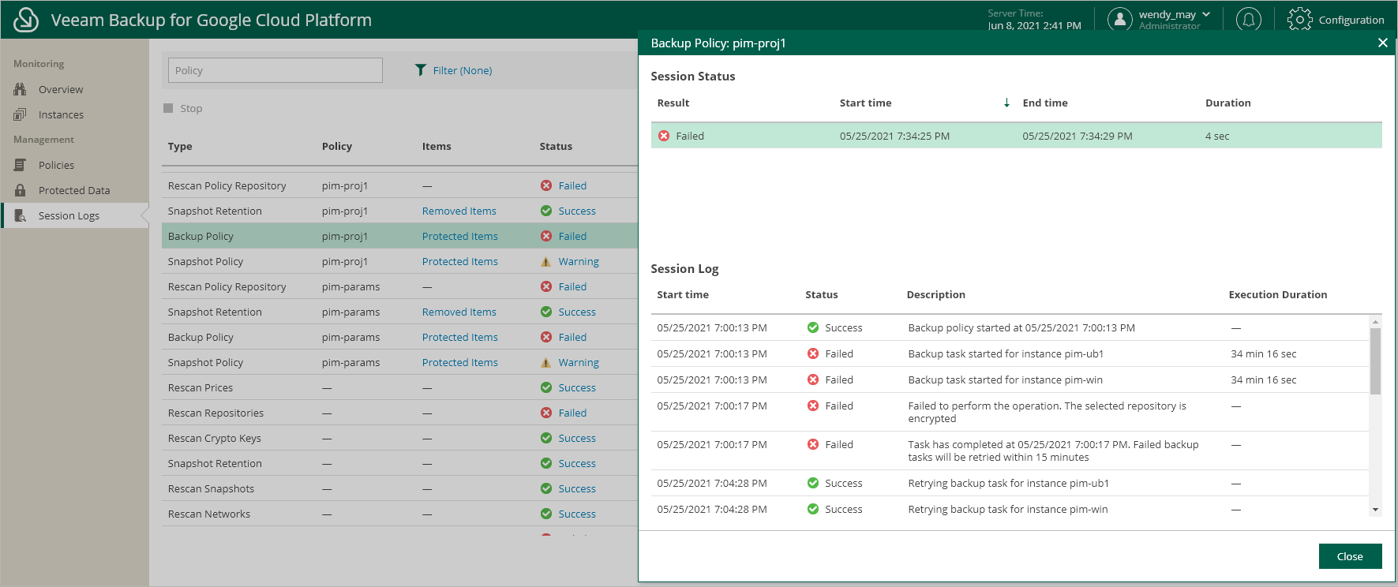This screenshot has height=587, width=1398.
Task: Click the Overview binoculars icon
Action: click(x=21, y=89)
